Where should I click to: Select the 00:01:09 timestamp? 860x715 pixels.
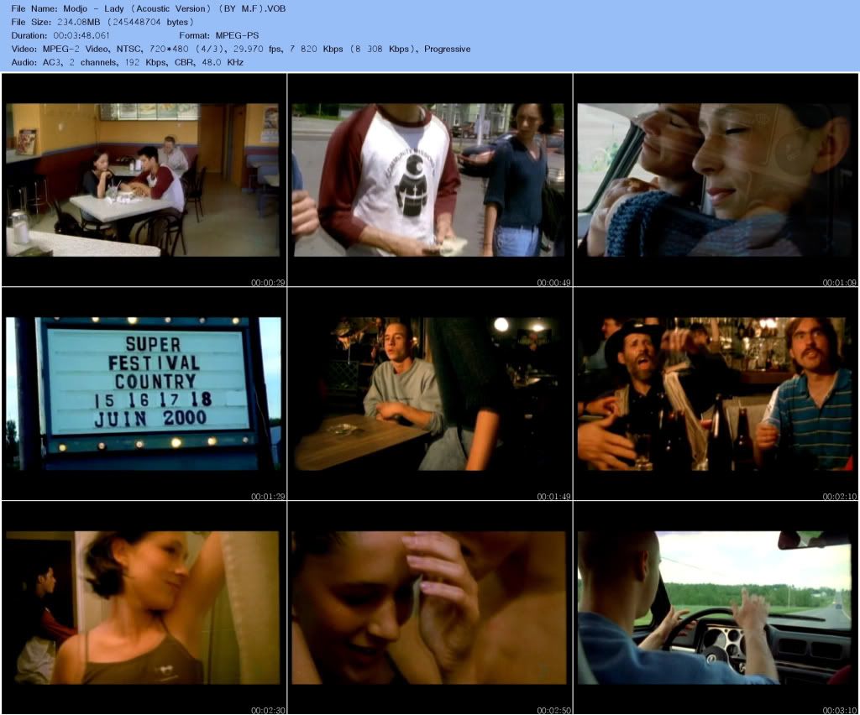840,283
